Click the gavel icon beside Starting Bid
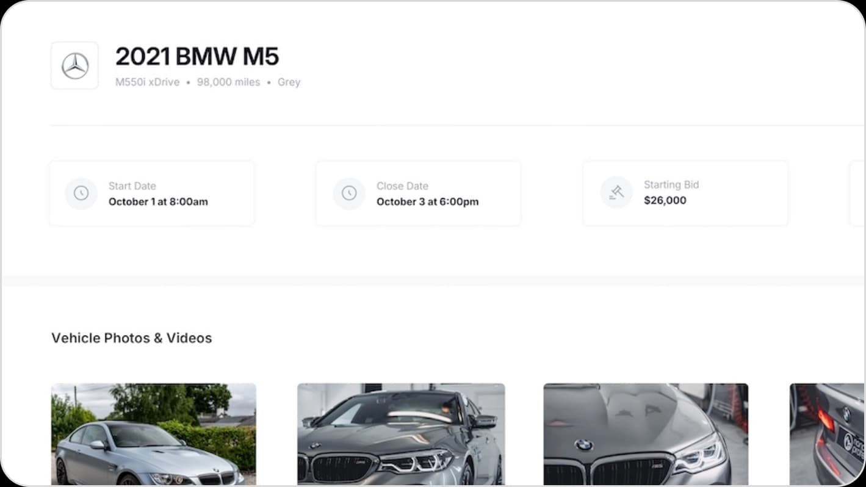 click(616, 192)
